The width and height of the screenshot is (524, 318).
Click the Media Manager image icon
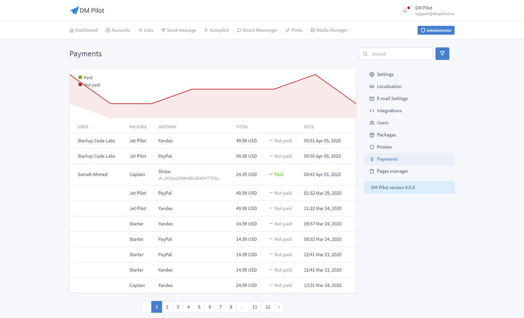[x=312, y=30]
